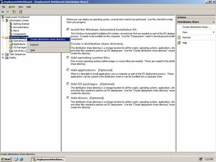Click the Show Desktop quick launch icon
The image size is (216, 162).
(16, 159)
